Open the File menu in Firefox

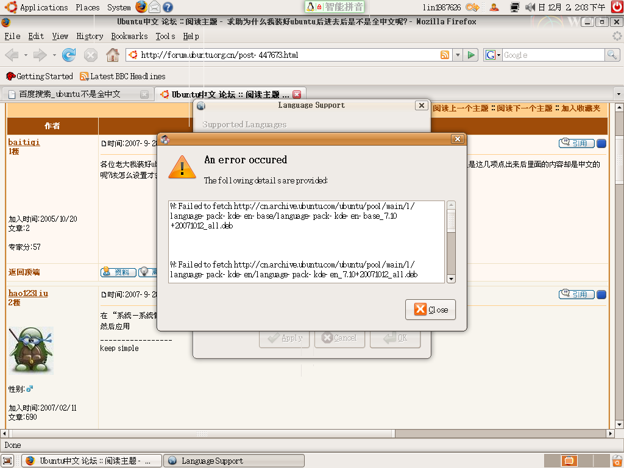[x=12, y=36]
